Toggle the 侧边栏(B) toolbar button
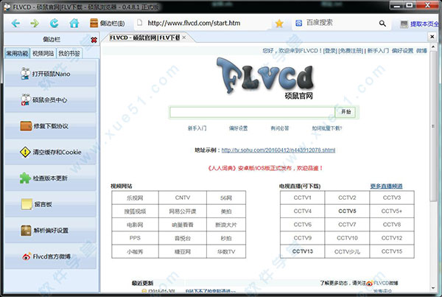The image size is (442, 297). (x=107, y=23)
